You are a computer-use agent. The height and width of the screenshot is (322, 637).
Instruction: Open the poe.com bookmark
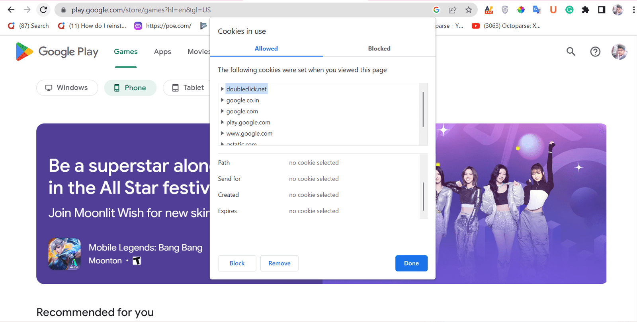click(x=163, y=26)
